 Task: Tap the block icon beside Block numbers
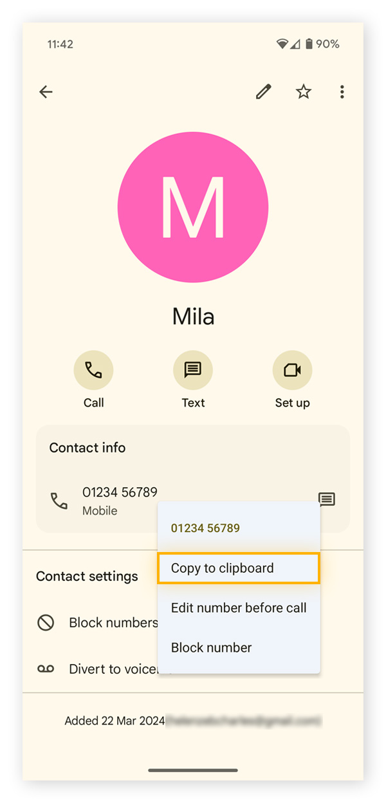46,622
